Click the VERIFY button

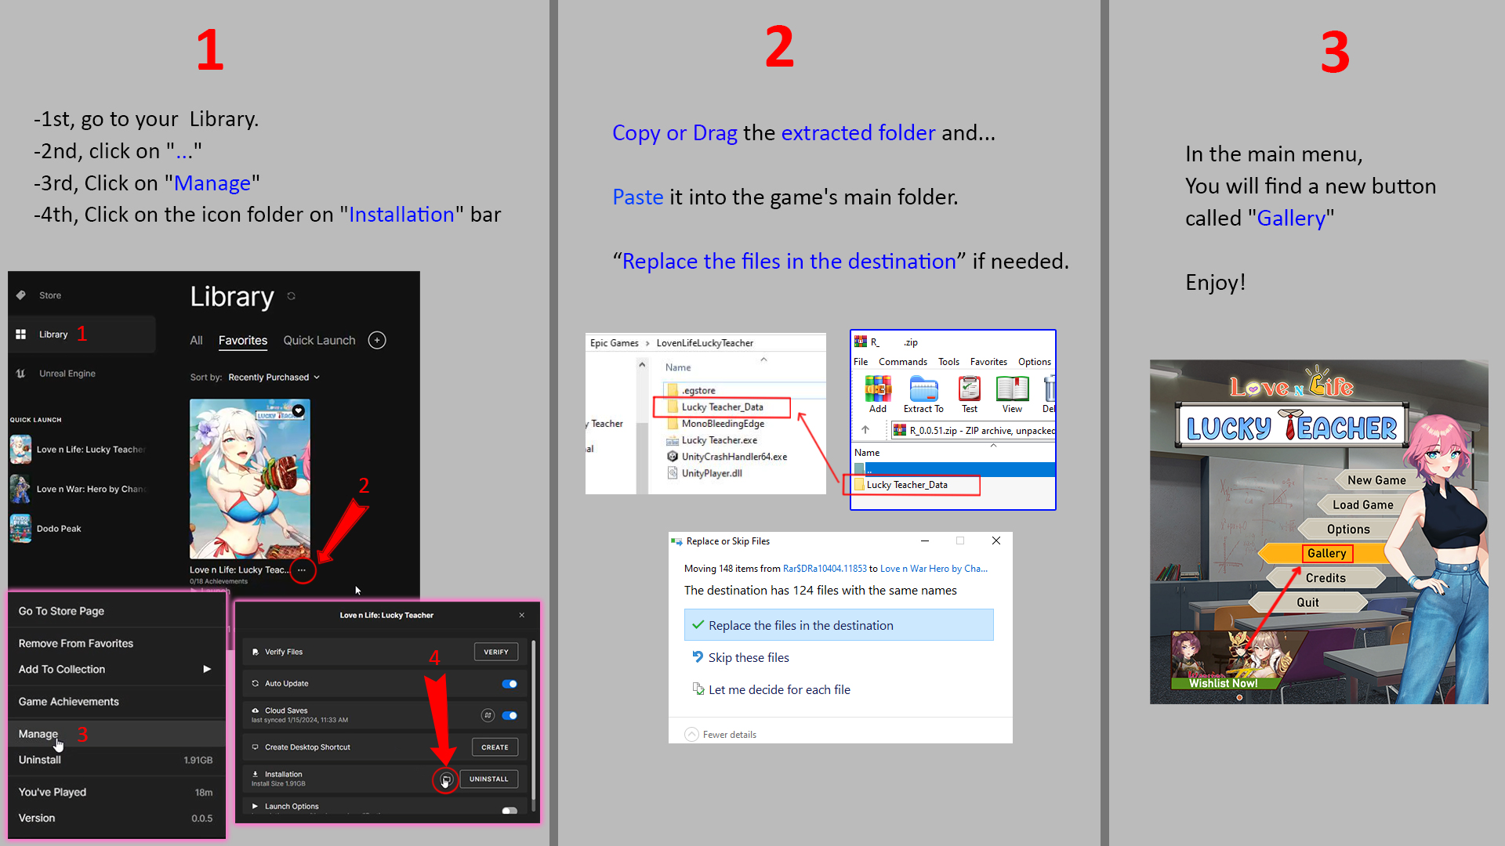coord(495,652)
